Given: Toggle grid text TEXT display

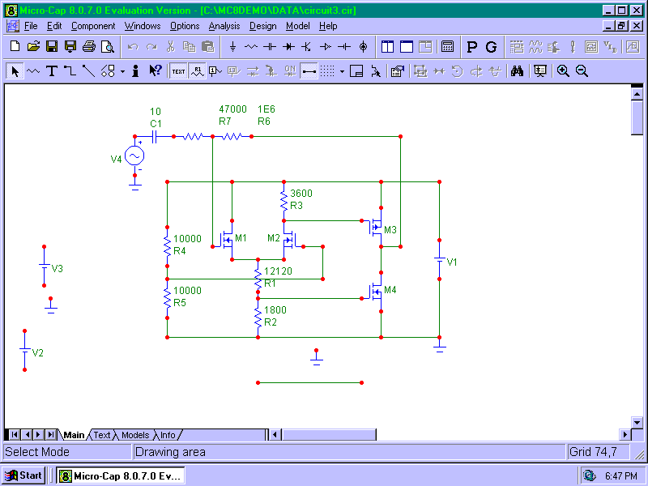Looking at the screenshot, I should pyautogui.click(x=178, y=71).
